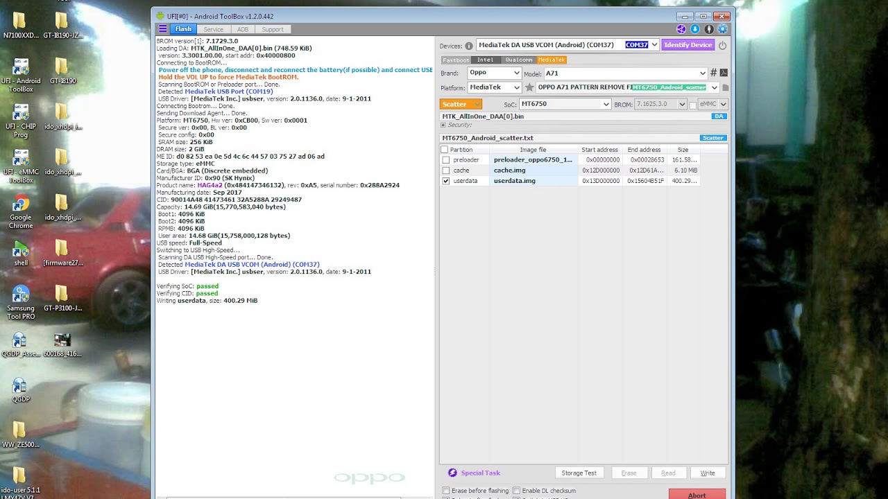Viewport: 888px width, 499px height.
Task: Click the blue Scatter label button
Action: [x=713, y=138]
